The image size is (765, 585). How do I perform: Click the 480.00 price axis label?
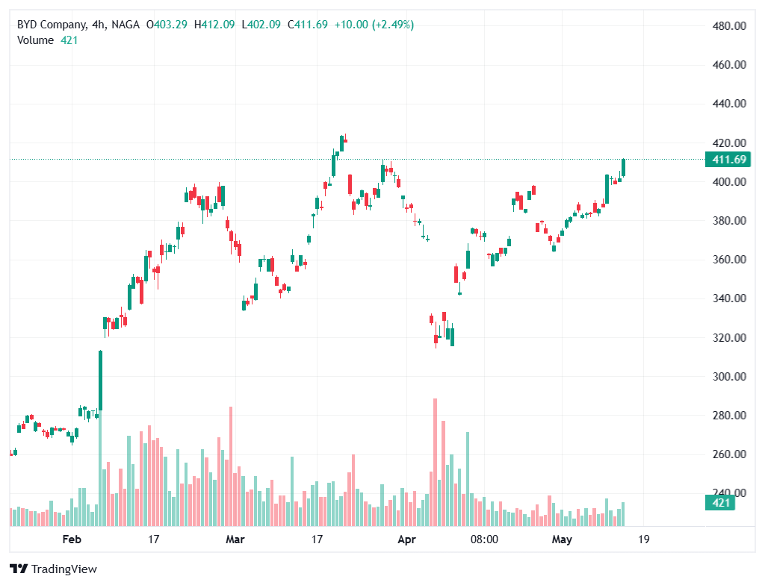730,26
